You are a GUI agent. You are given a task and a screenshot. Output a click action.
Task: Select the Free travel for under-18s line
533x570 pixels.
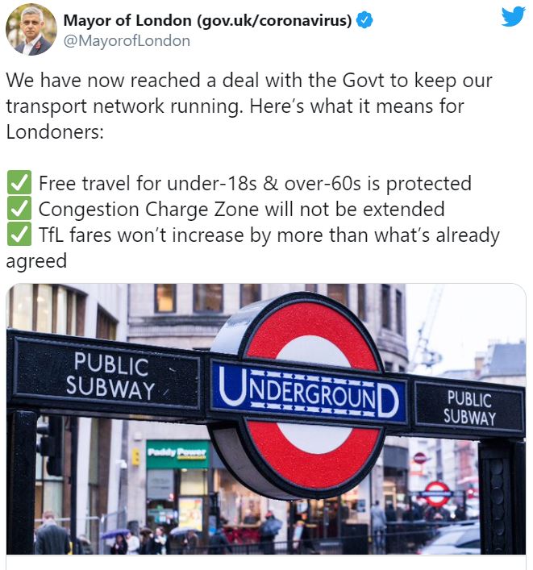coord(255,183)
